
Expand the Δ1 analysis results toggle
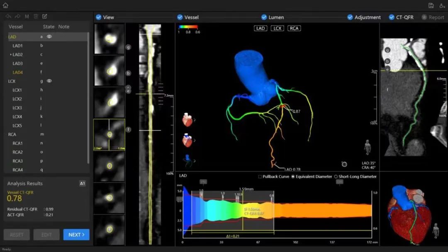tap(82, 183)
